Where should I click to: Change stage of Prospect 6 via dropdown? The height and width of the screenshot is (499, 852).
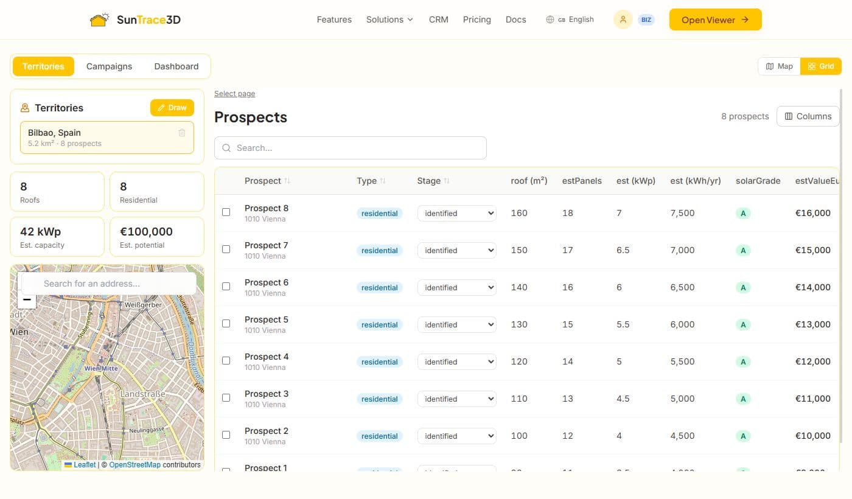tap(457, 288)
